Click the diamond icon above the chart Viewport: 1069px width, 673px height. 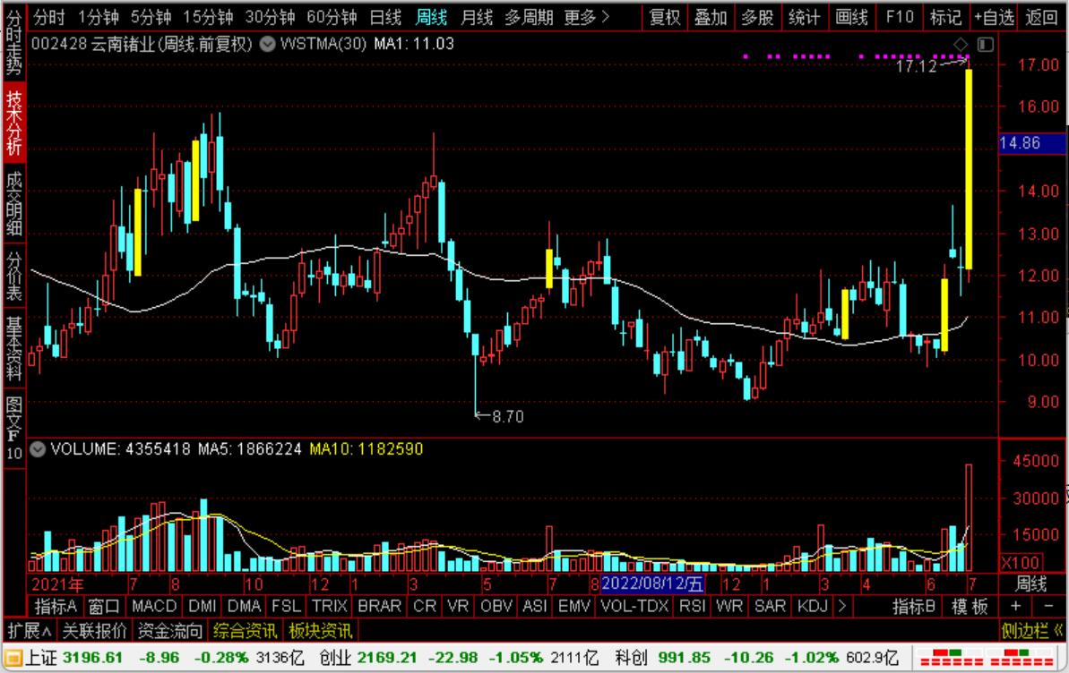coord(961,45)
